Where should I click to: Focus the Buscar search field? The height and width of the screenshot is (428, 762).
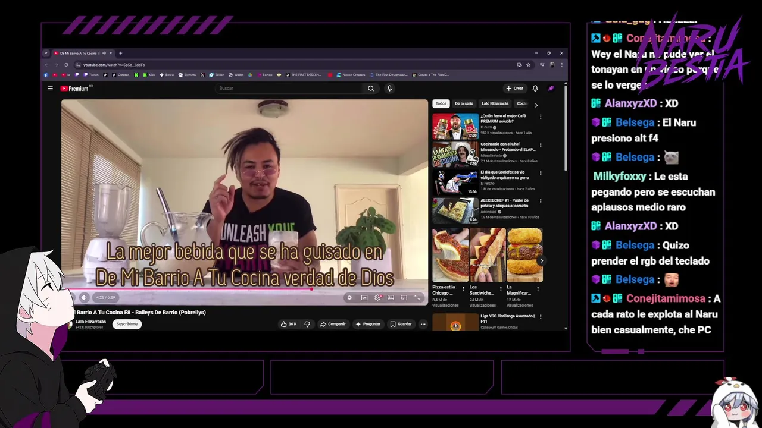tap(289, 89)
